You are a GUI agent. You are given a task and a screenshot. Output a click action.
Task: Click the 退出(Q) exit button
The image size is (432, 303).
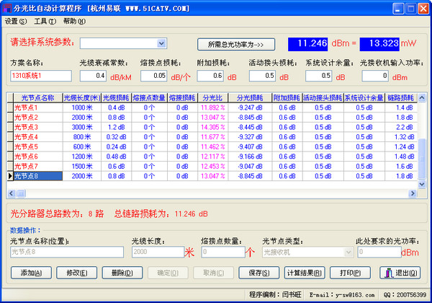click(400, 273)
